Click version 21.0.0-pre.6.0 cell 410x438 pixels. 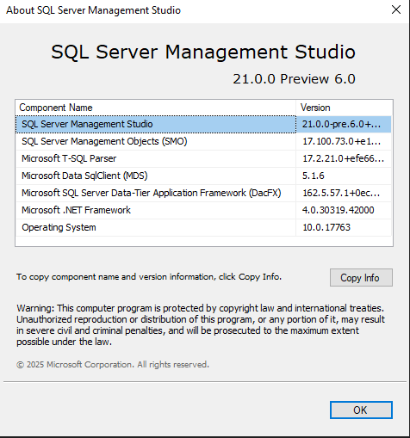[x=344, y=124]
